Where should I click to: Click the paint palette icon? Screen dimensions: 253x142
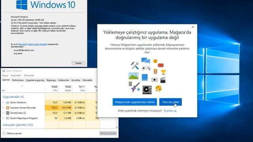pos(159,88)
